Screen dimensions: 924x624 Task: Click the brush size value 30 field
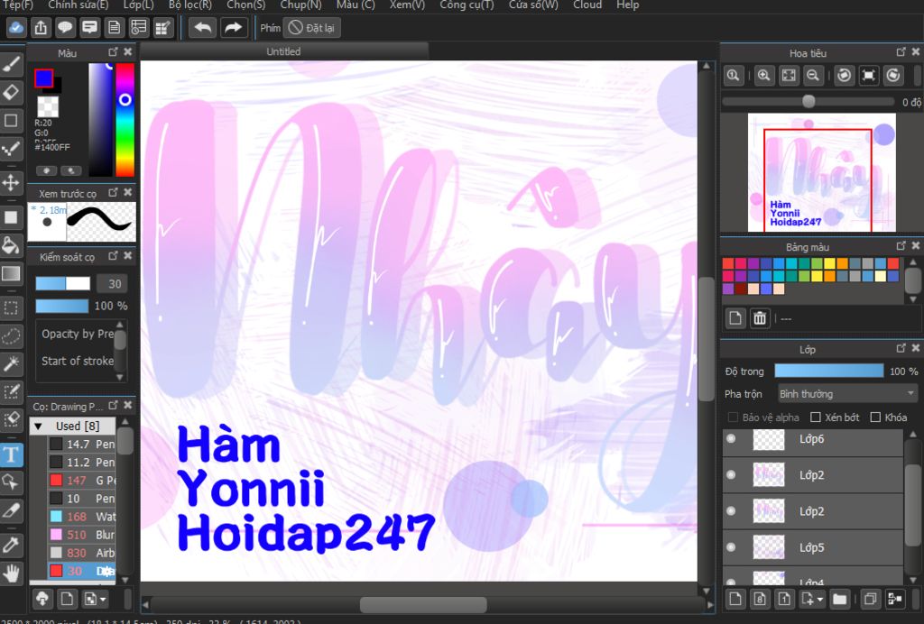coord(112,284)
